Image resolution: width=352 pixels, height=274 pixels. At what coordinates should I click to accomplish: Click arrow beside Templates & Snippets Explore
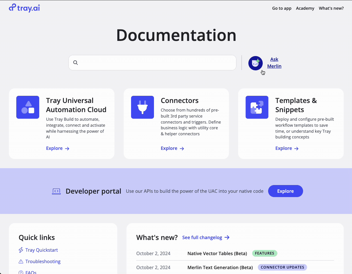tap(296, 148)
